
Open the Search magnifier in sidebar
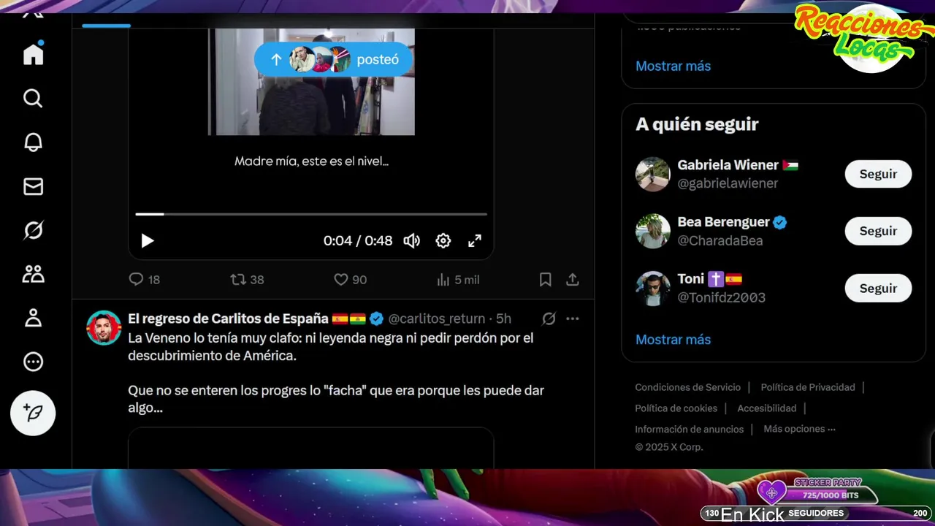[33, 99]
